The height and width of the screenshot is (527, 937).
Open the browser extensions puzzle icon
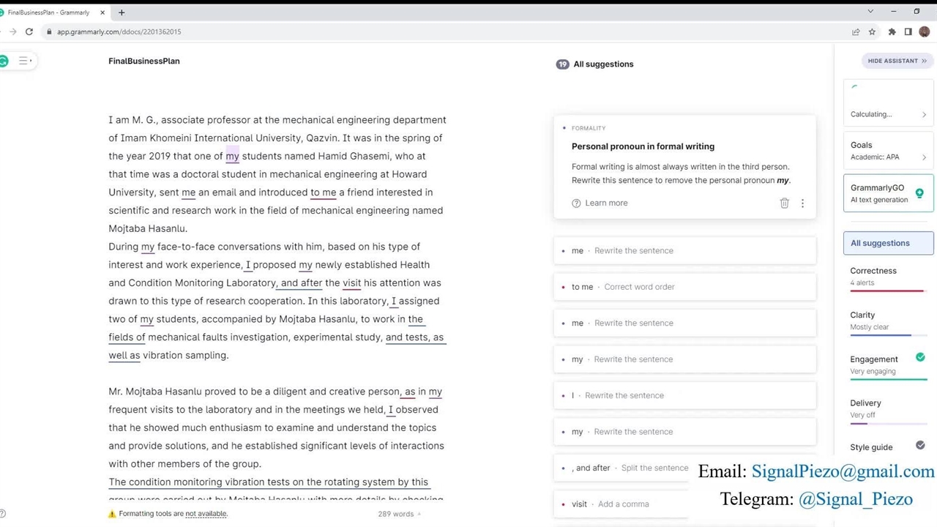892,31
